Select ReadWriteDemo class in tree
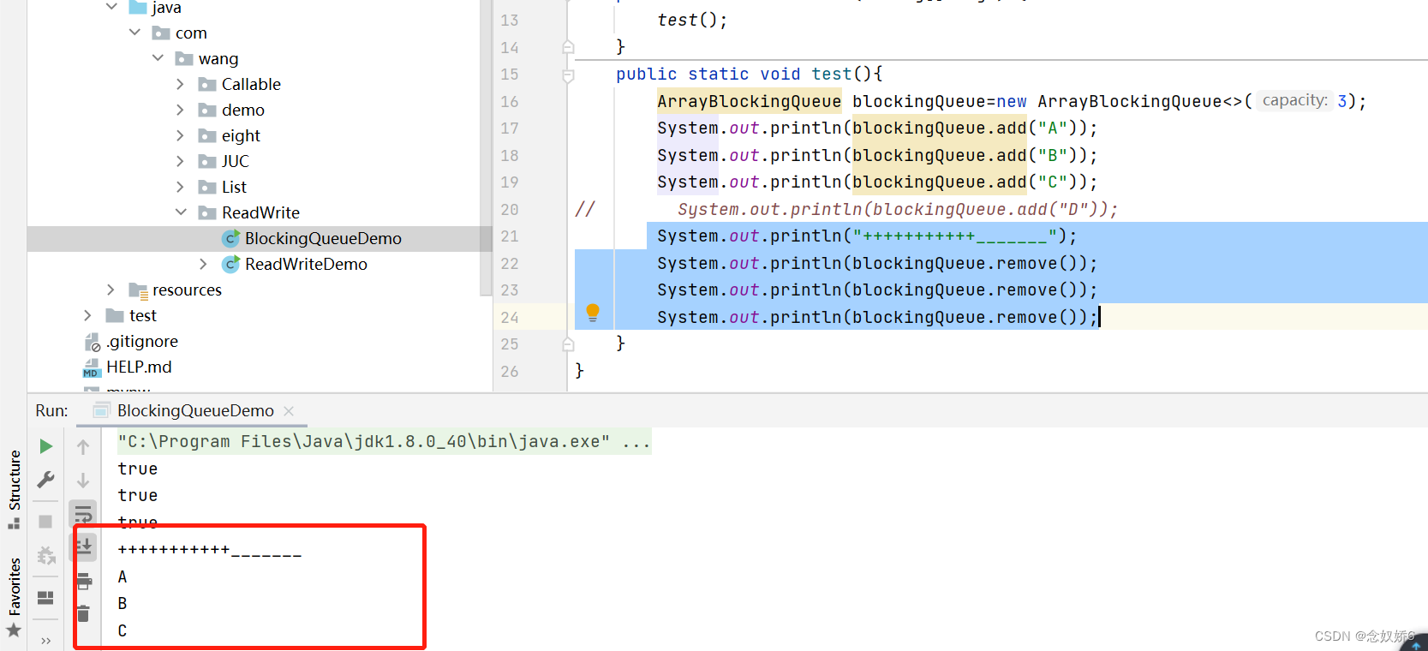Screen dimensions: 1428x651 [x=306, y=264]
